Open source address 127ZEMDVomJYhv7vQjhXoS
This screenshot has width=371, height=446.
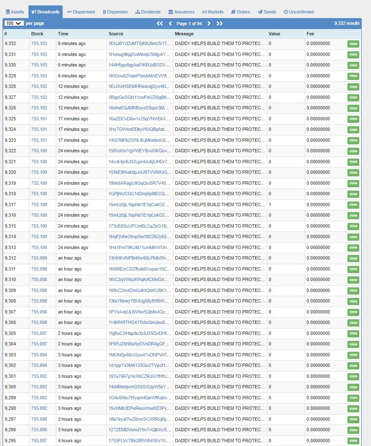pyautogui.click(x=140, y=430)
